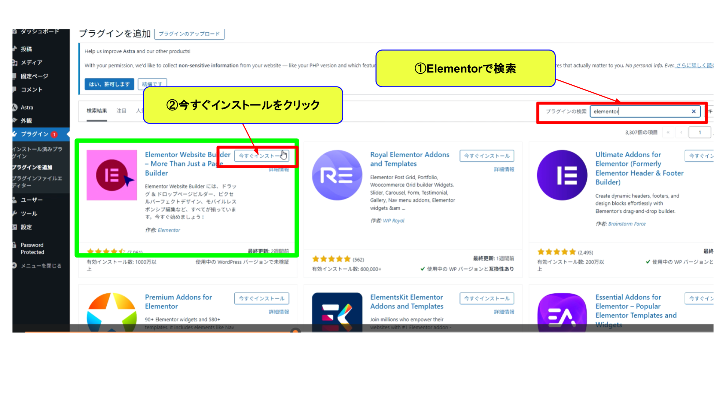Click the Ultimate Addons for Elementor icon
The image size is (726, 396).
562,175
